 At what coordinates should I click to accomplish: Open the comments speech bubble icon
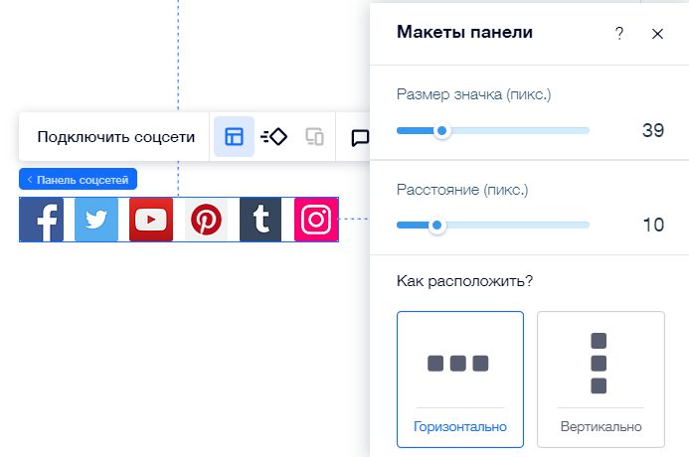tap(360, 138)
